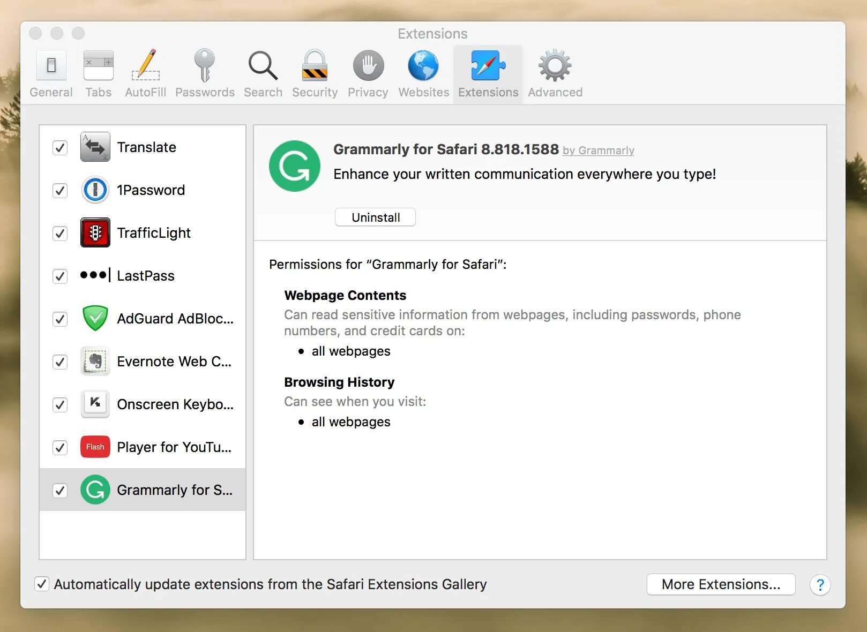The height and width of the screenshot is (632, 867).
Task: Select the 1Password extension icon
Action: (95, 190)
